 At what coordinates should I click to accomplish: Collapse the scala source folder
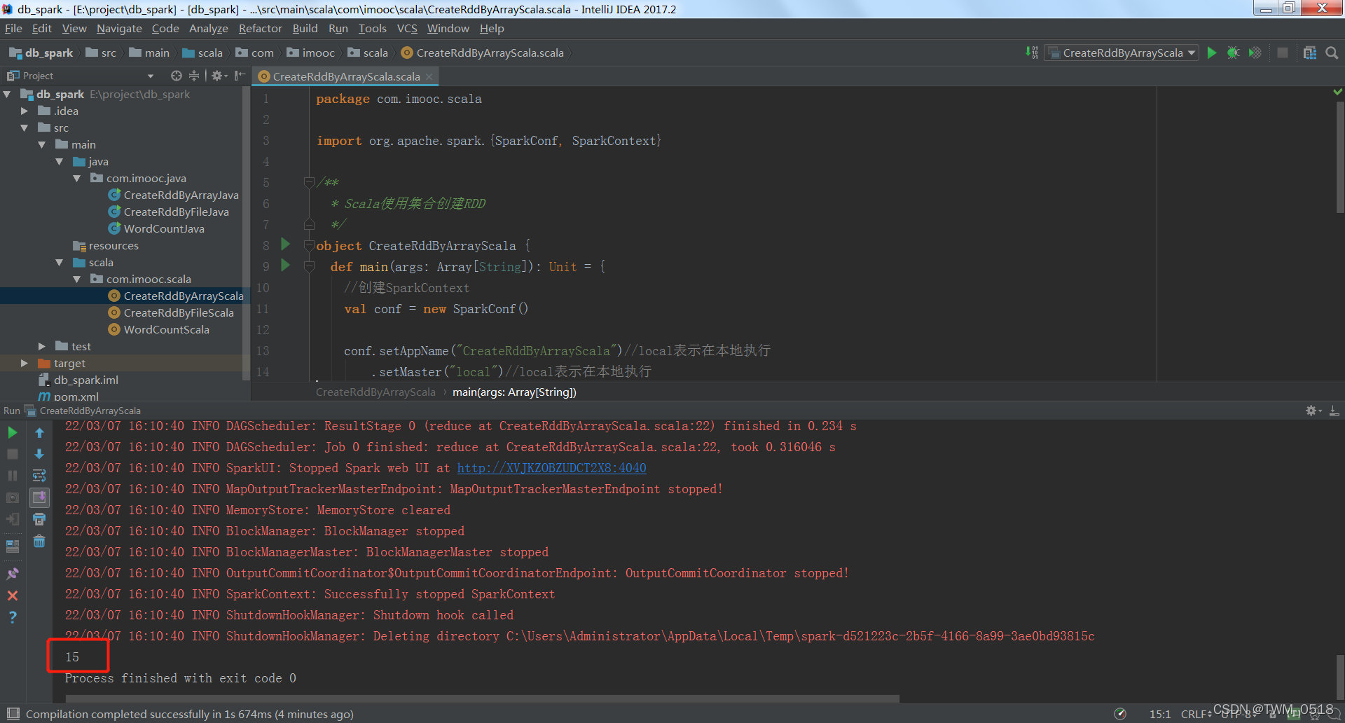pos(60,262)
